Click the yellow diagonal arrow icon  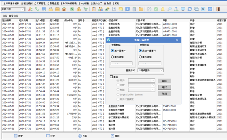(x=107, y=9)
